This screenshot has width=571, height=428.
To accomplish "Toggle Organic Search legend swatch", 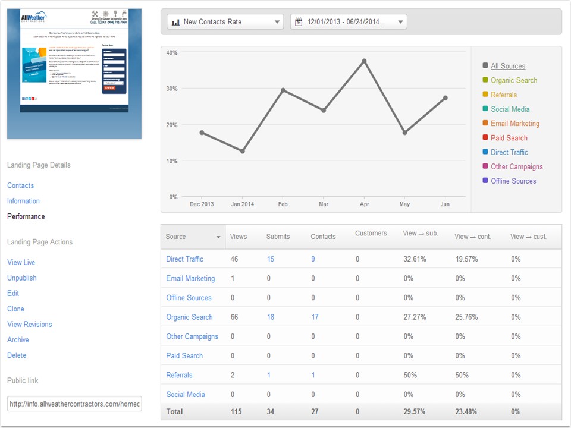I will pos(485,80).
